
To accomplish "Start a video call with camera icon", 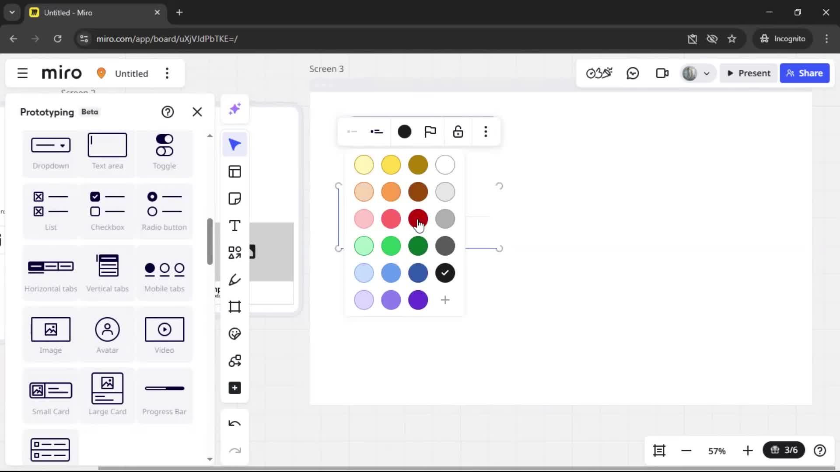I will pos(662,73).
